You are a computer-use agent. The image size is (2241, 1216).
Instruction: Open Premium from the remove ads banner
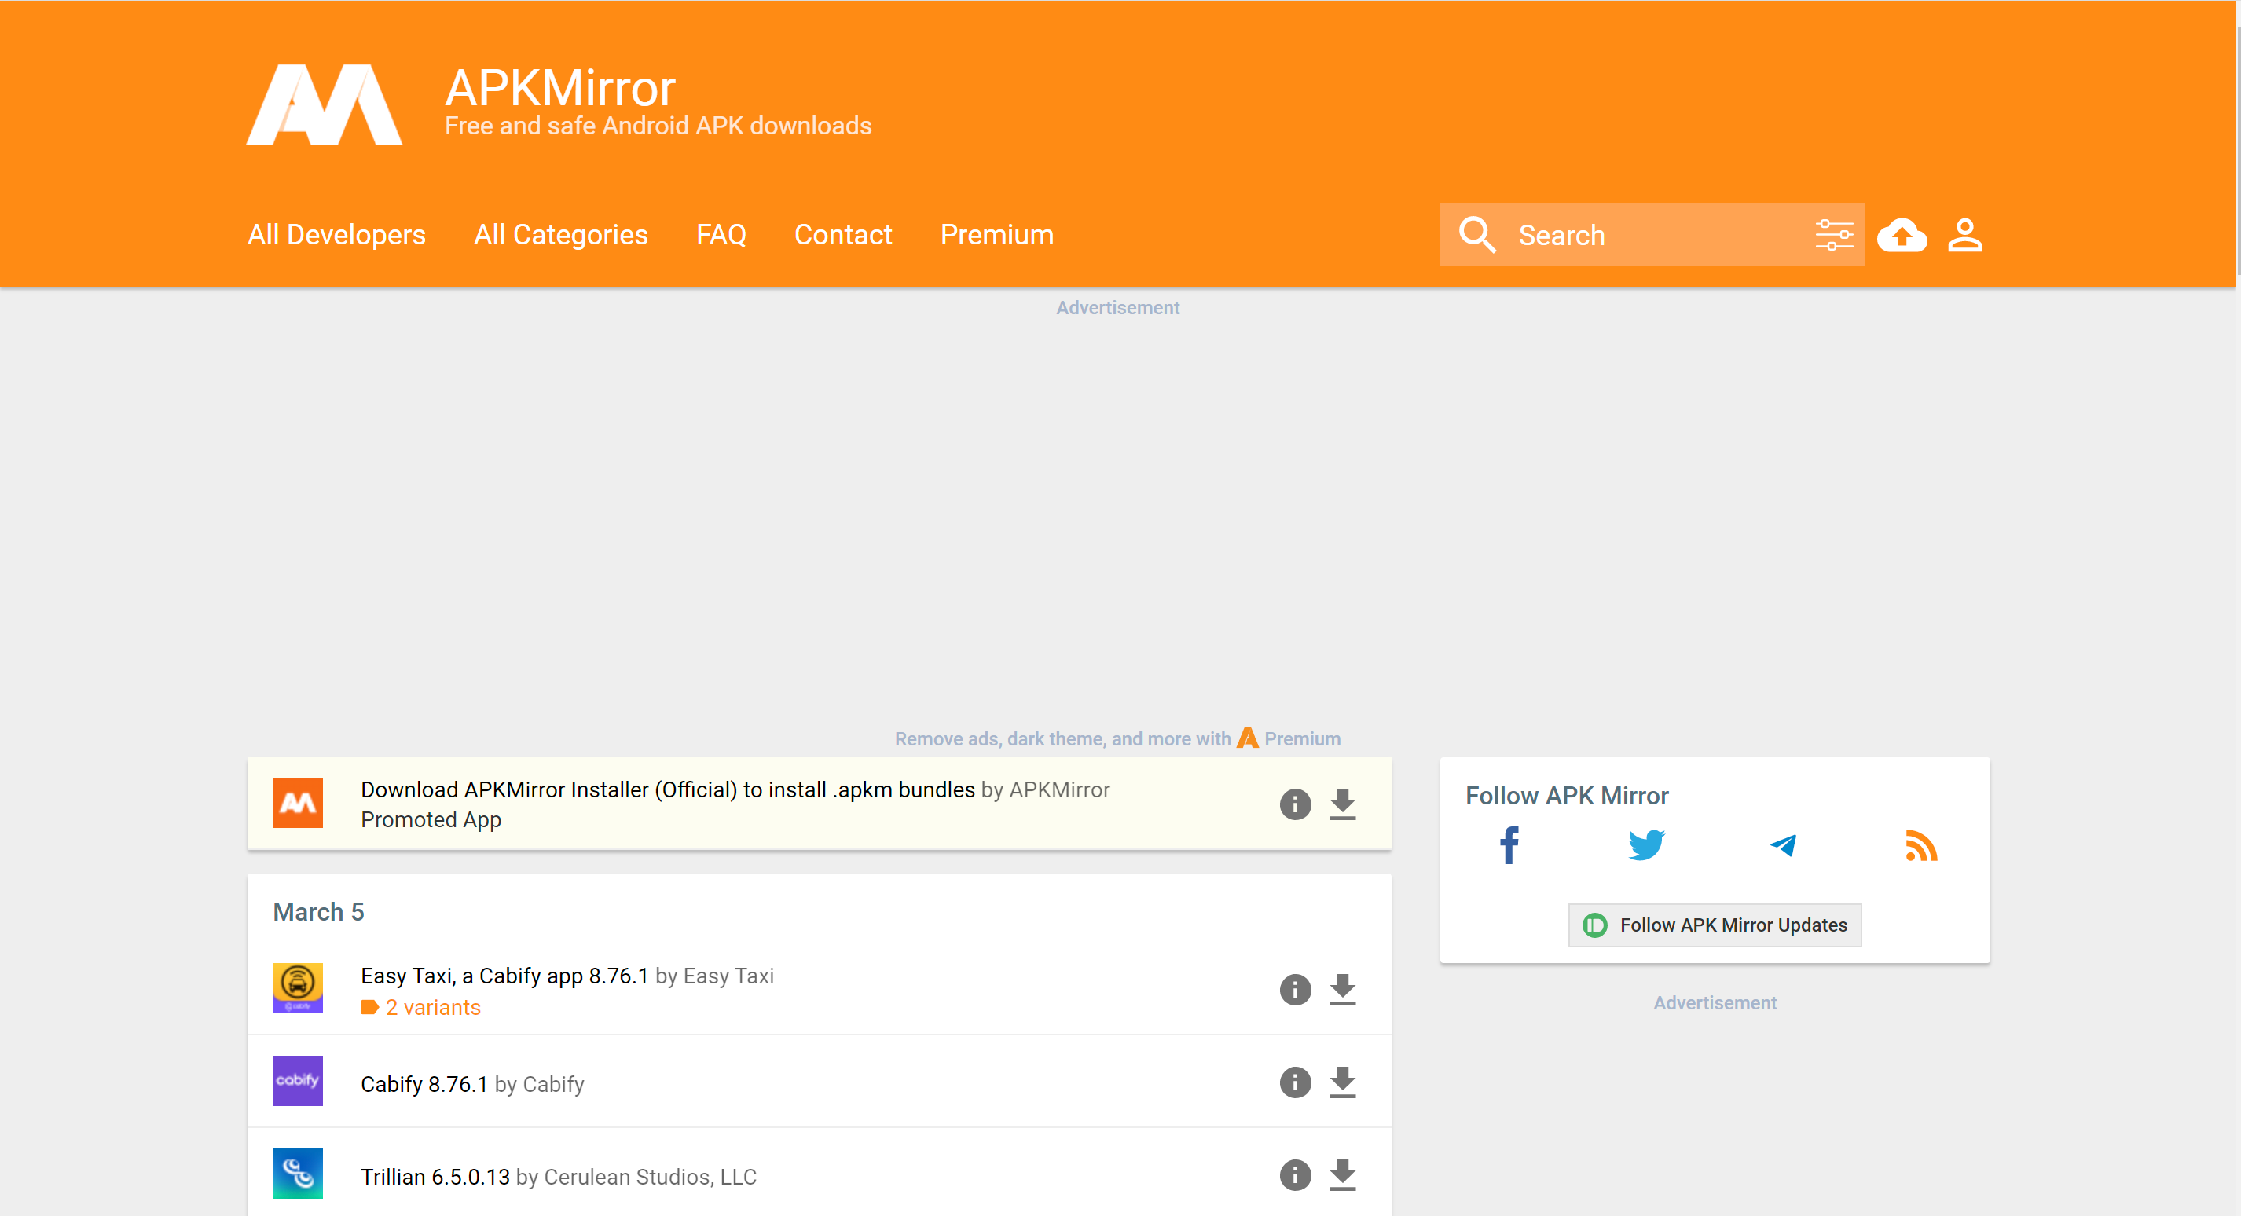(x=1301, y=738)
